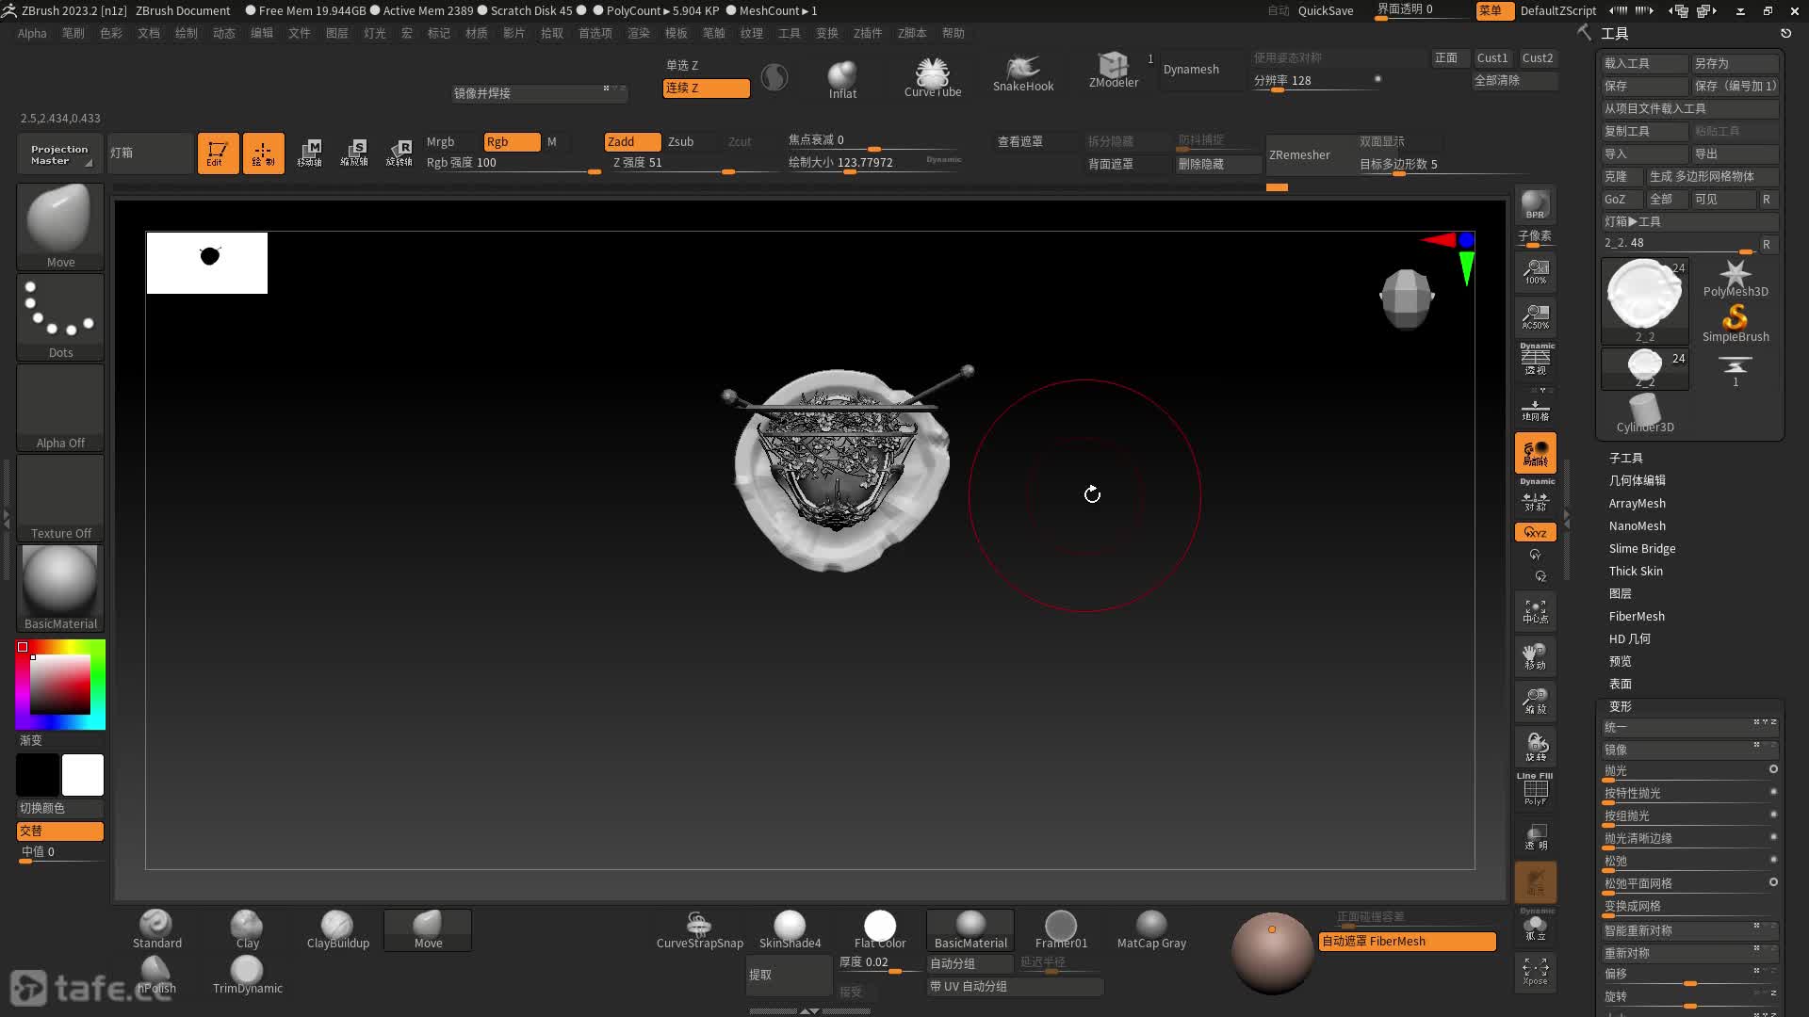Viewport: 1809px width, 1017px height.
Task: Select the Inflat brush icon
Action: pyautogui.click(x=842, y=78)
